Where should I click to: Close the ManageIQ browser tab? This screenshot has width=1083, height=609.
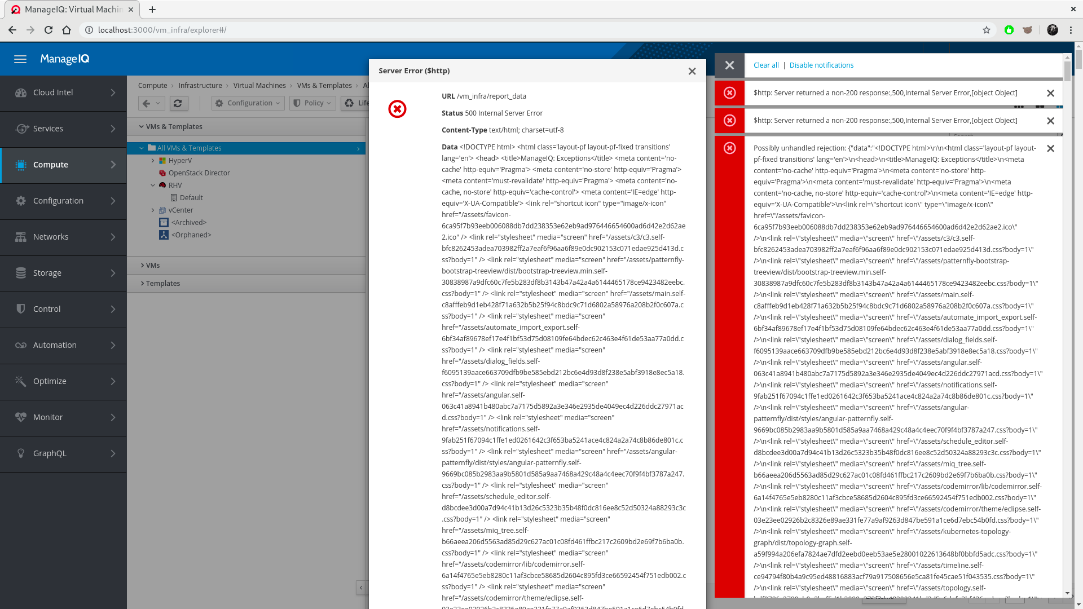tap(131, 10)
